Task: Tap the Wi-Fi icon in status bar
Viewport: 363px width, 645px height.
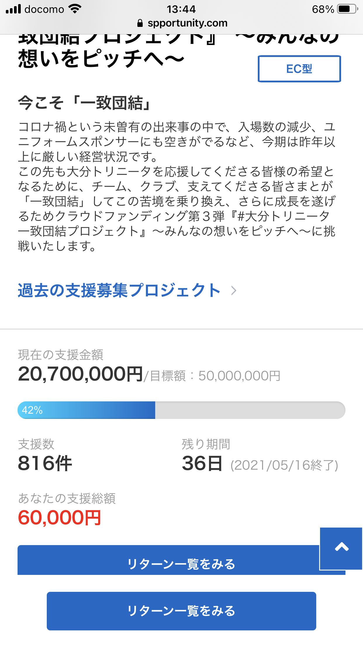Action: [75, 9]
